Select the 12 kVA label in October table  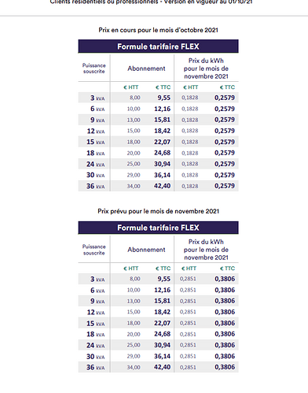click(96, 131)
